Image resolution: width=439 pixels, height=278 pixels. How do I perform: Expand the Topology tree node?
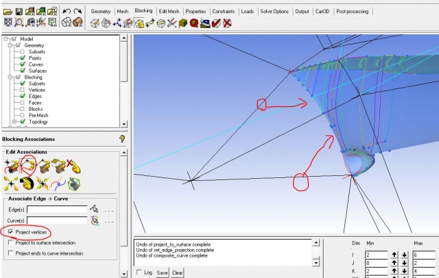[x=15, y=122]
